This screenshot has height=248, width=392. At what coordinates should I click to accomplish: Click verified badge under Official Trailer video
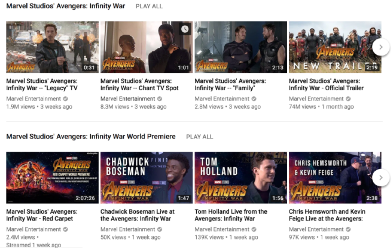click(x=348, y=99)
